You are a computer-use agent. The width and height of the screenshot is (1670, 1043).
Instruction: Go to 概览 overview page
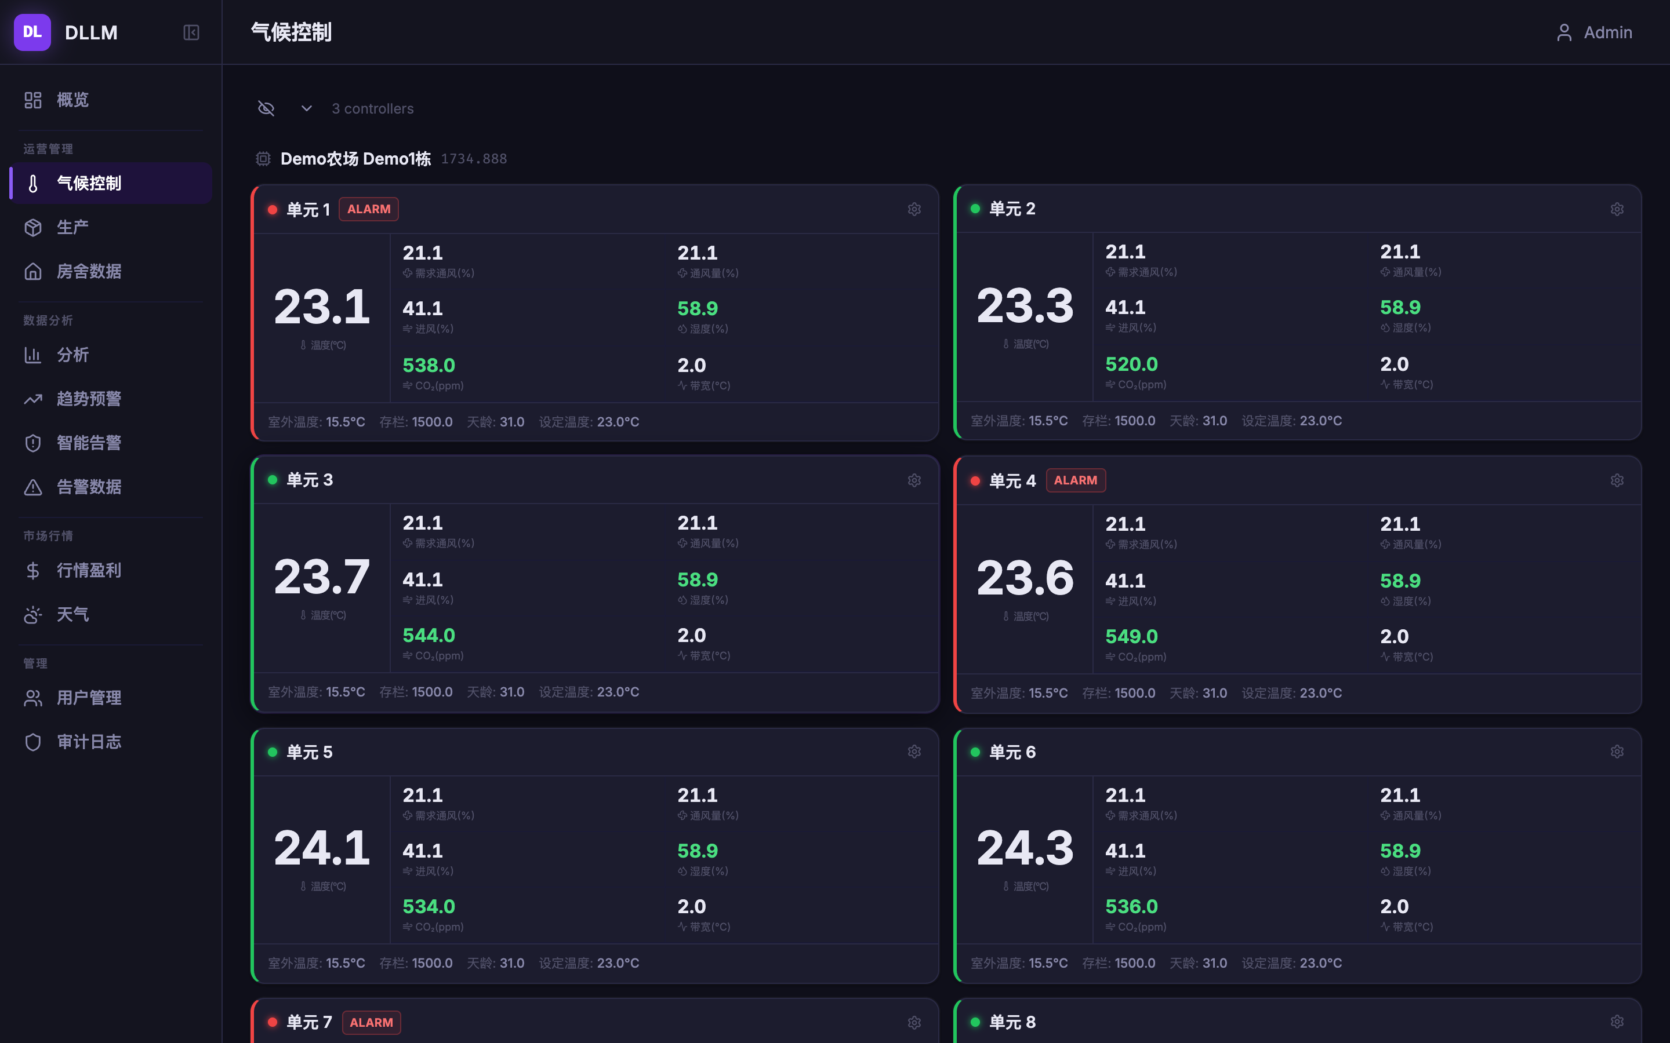point(110,100)
